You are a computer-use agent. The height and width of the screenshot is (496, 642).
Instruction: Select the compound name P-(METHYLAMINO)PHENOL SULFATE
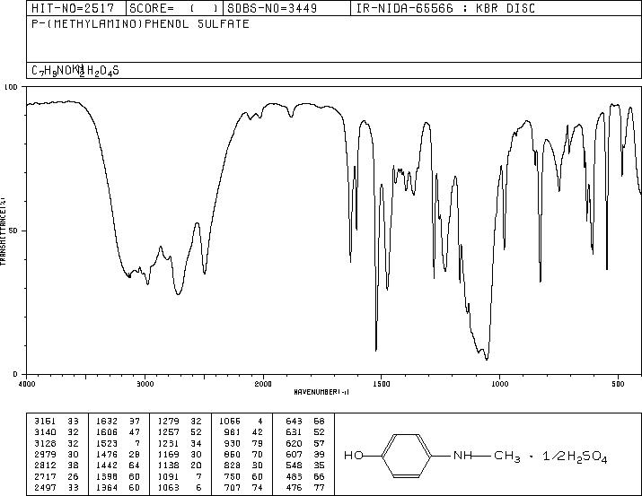(140, 24)
